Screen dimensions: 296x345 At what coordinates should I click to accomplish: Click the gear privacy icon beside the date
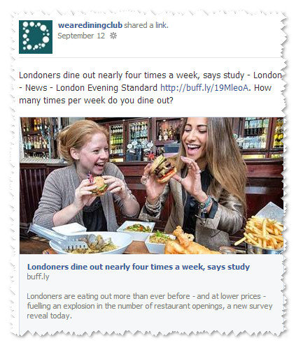(113, 36)
